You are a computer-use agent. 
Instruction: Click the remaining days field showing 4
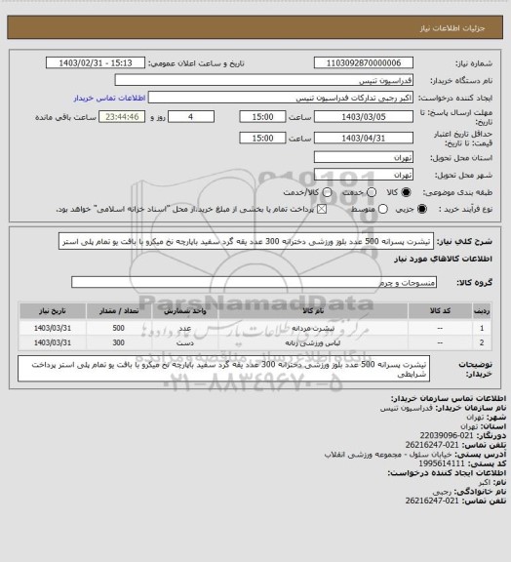[191, 117]
